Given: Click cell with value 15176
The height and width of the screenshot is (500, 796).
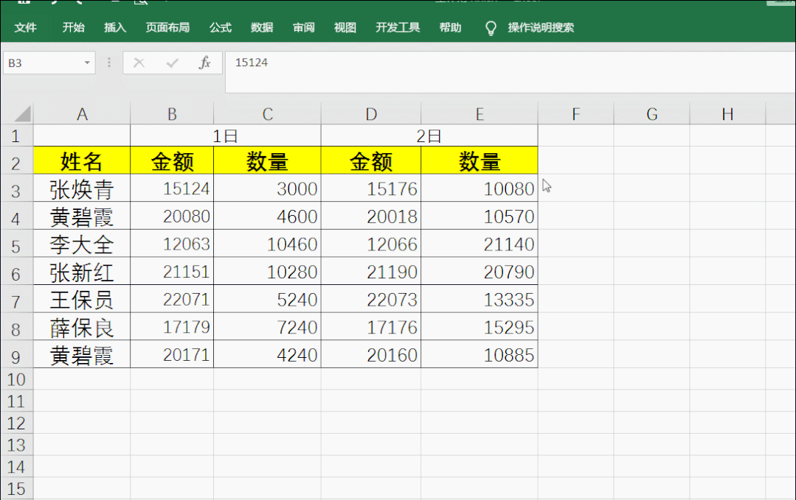Looking at the screenshot, I should 371,189.
